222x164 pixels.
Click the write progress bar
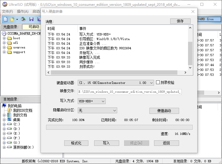(119, 127)
